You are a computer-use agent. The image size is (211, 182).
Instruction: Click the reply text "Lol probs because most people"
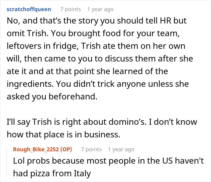(x=108, y=167)
